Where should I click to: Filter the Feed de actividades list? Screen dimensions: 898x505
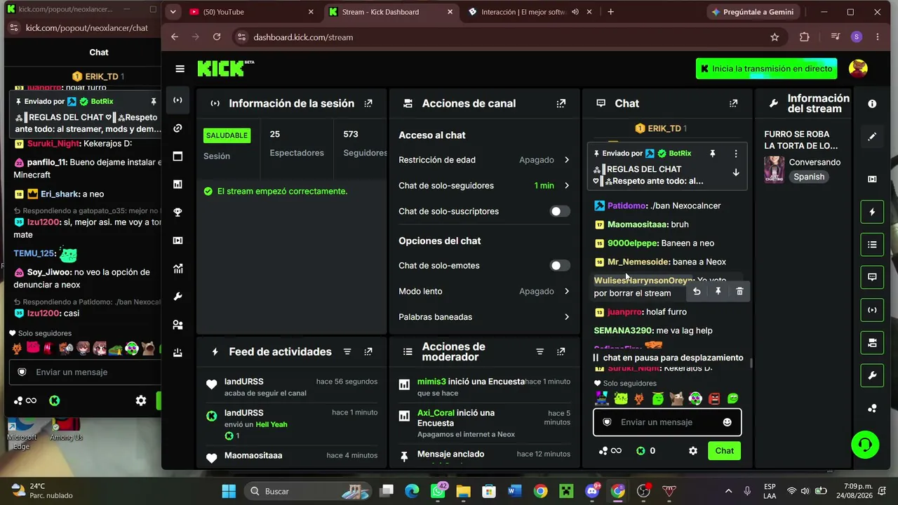(347, 352)
